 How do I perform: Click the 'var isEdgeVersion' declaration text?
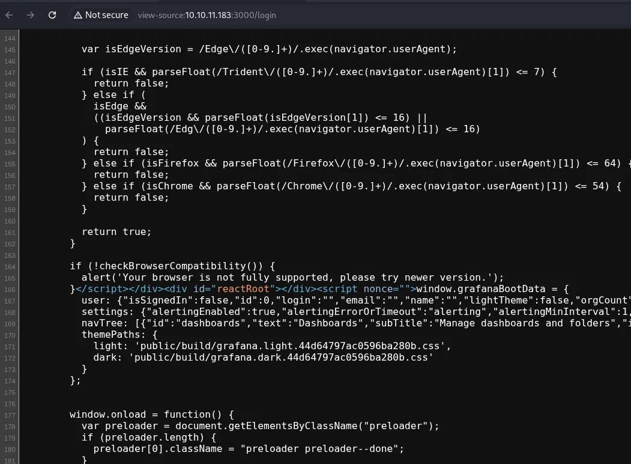(269, 49)
